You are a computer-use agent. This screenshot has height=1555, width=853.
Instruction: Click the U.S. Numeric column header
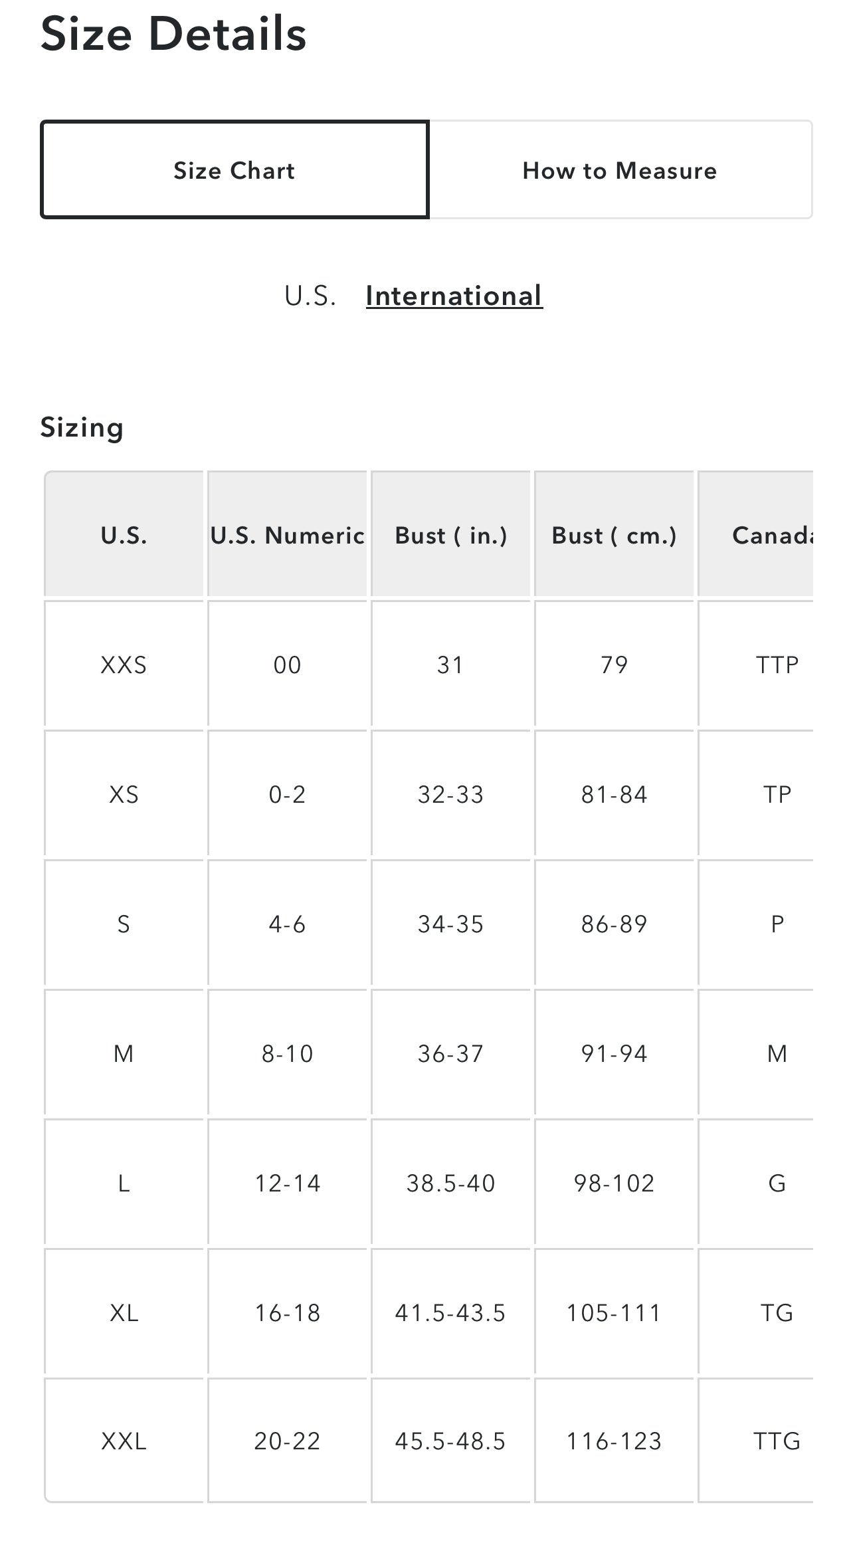coord(287,535)
